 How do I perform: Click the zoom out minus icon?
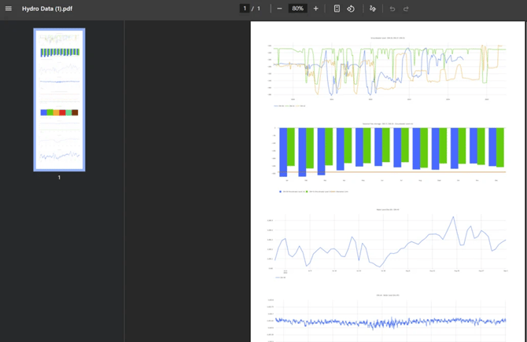[x=279, y=9]
